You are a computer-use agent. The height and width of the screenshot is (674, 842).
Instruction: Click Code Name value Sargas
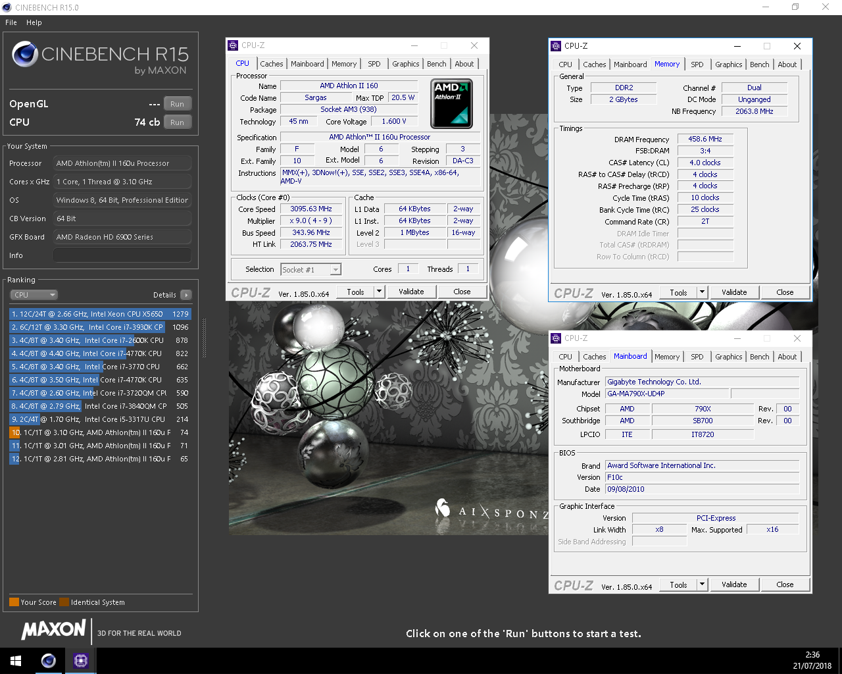pyautogui.click(x=316, y=97)
